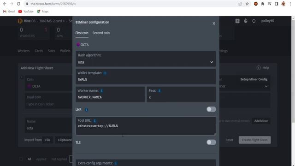Click the Pool URL text area
The image size is (295, 166).
point(146,125)
